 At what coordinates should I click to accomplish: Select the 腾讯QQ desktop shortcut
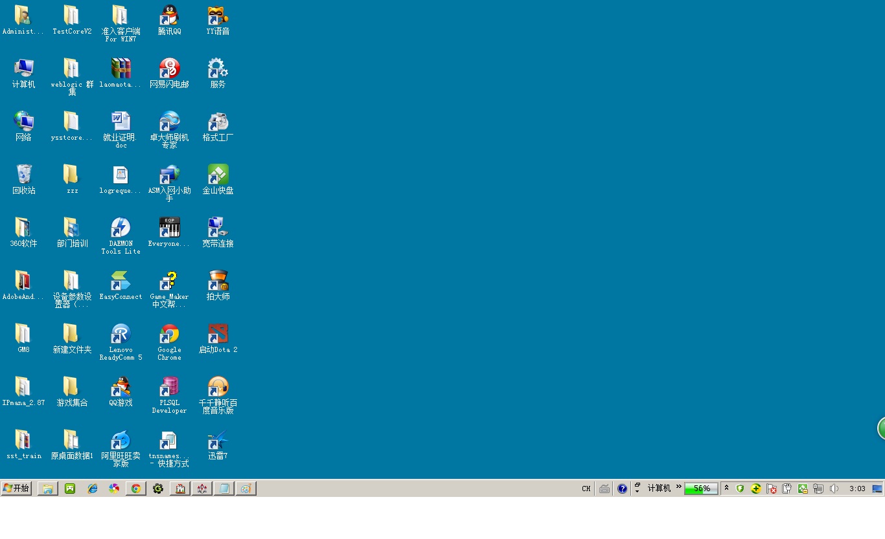(169, 20)
